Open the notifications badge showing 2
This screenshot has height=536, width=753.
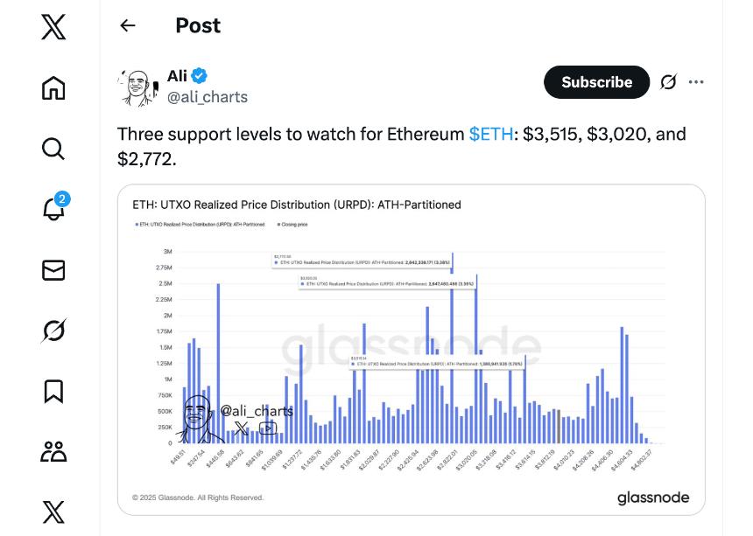pyautogui.click(x=61, y=200)
